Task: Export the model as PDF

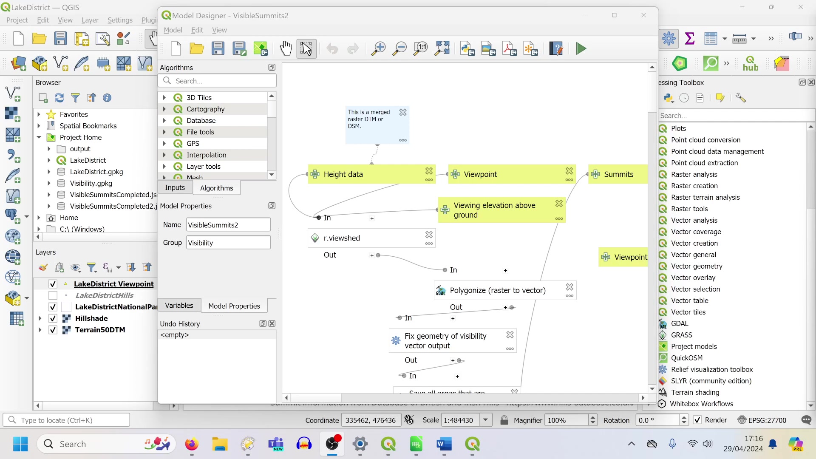Action: coord(509,48)
